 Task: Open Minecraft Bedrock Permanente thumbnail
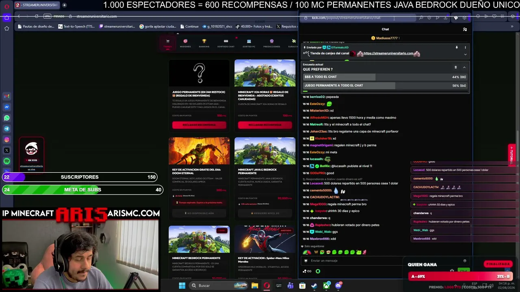point(199,239)
